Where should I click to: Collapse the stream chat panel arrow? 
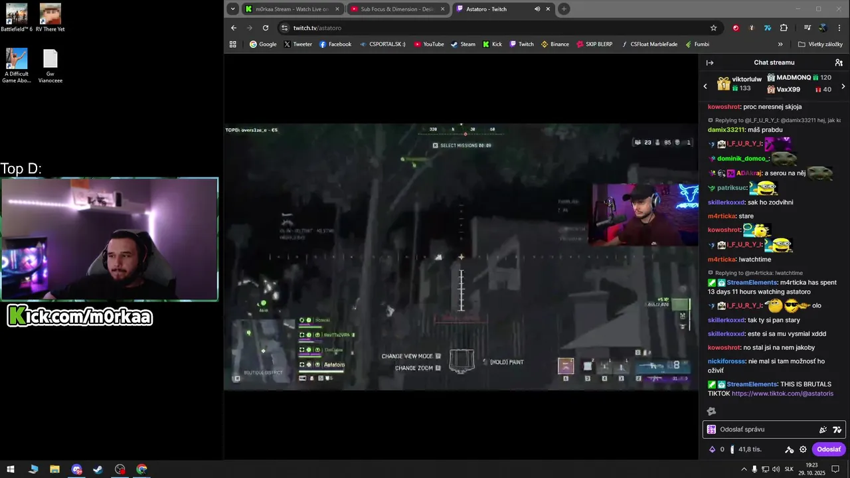(x=710, y=62)
